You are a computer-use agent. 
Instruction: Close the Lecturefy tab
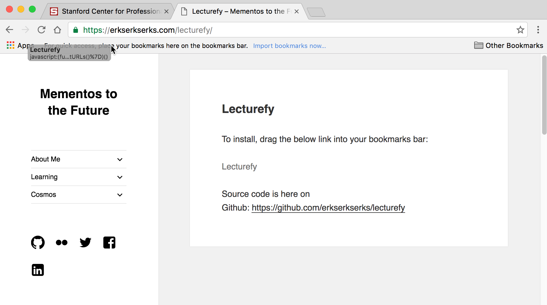click(297, 11)
